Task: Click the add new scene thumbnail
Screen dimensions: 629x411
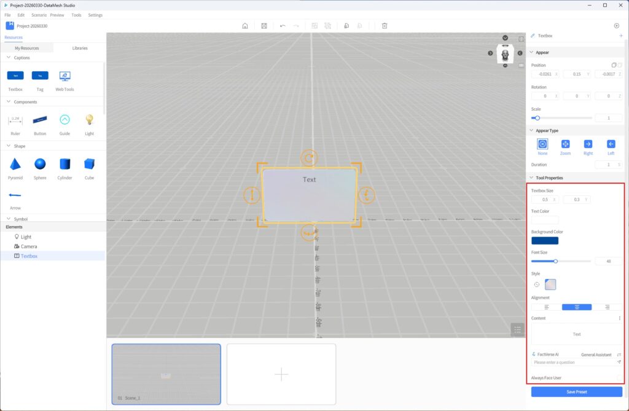Action: 281,374
